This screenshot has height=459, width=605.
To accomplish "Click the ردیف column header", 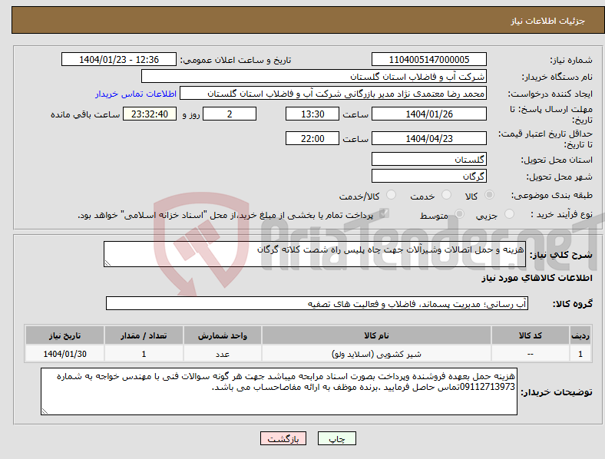I will tap(580, 335).
